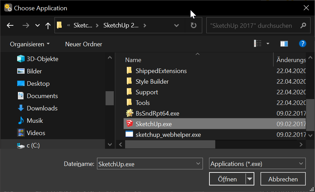Open the Organisieren menu
This screenshot has height=192, width=315.
pos(30,44)
